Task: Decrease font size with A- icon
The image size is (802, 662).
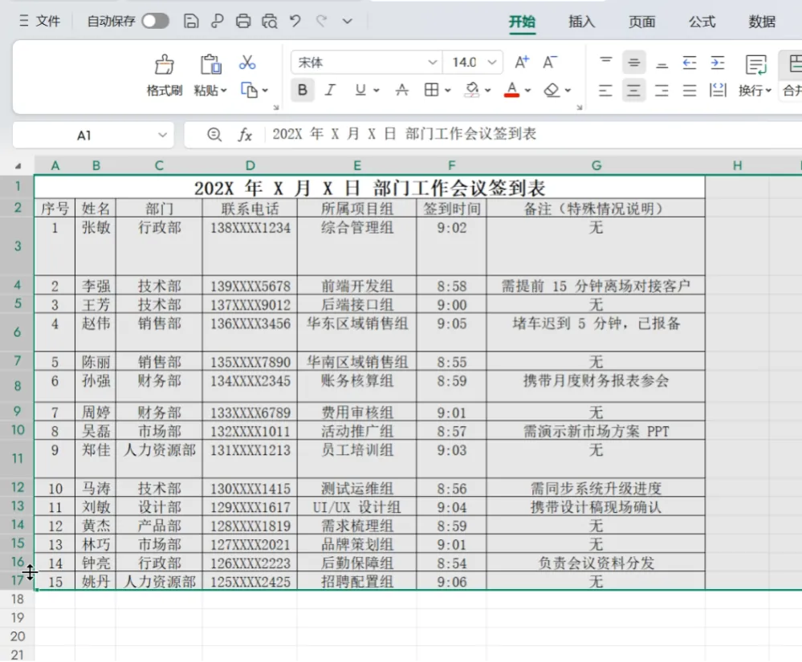Action: click(x=550, y=63)
